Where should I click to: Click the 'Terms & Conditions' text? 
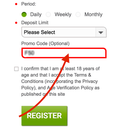[82, 75]
